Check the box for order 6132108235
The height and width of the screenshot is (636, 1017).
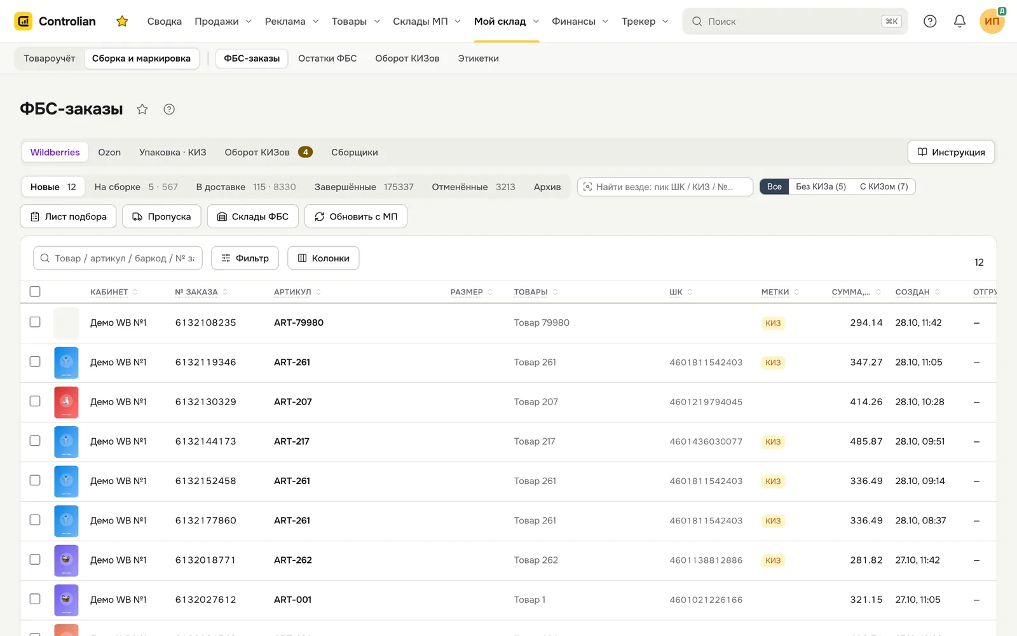coord(35,322)
